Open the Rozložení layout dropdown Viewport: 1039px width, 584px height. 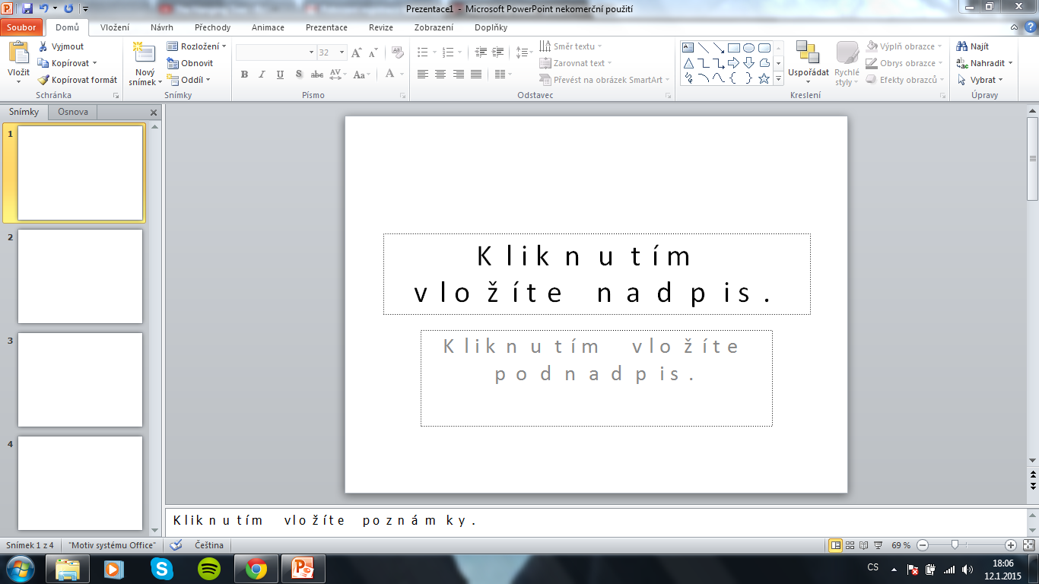point(196,46)
